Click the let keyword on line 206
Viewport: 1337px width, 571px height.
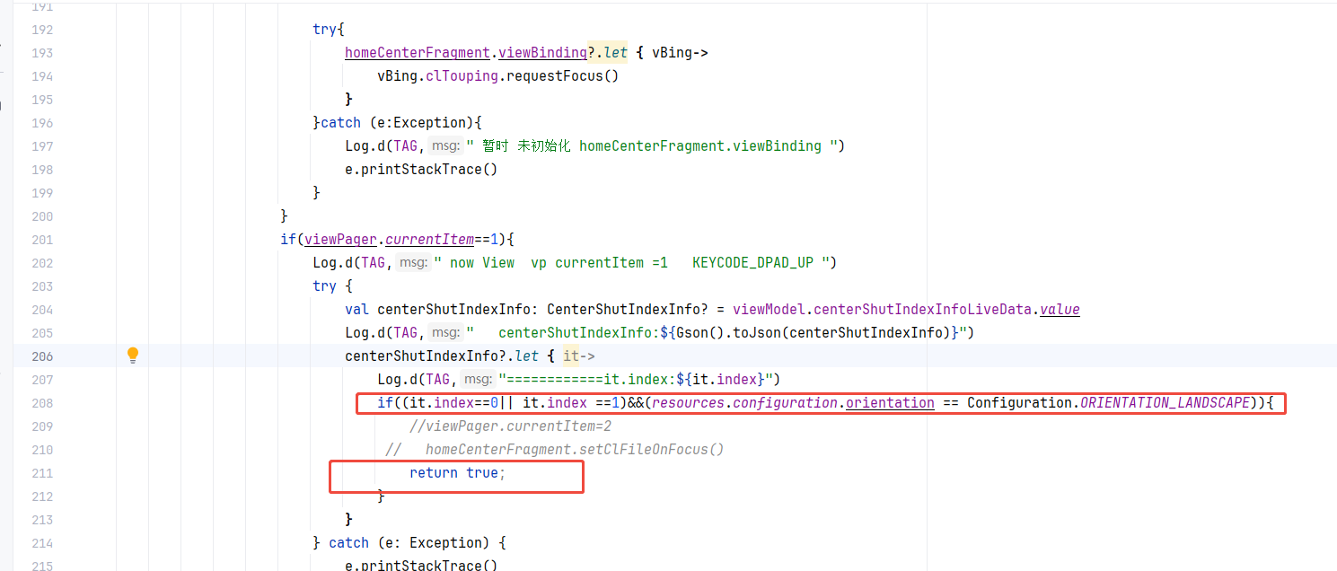click(x=526, y=356)
